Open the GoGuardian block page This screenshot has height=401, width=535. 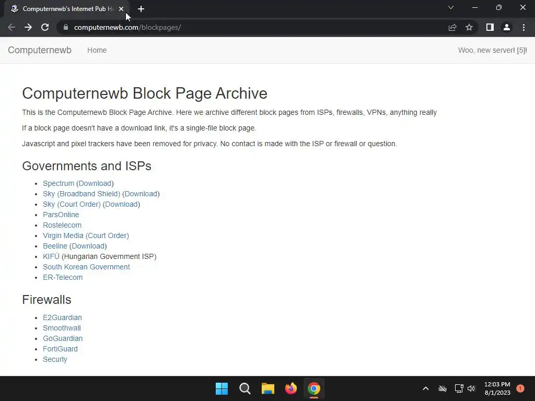(x=63, y=338)
